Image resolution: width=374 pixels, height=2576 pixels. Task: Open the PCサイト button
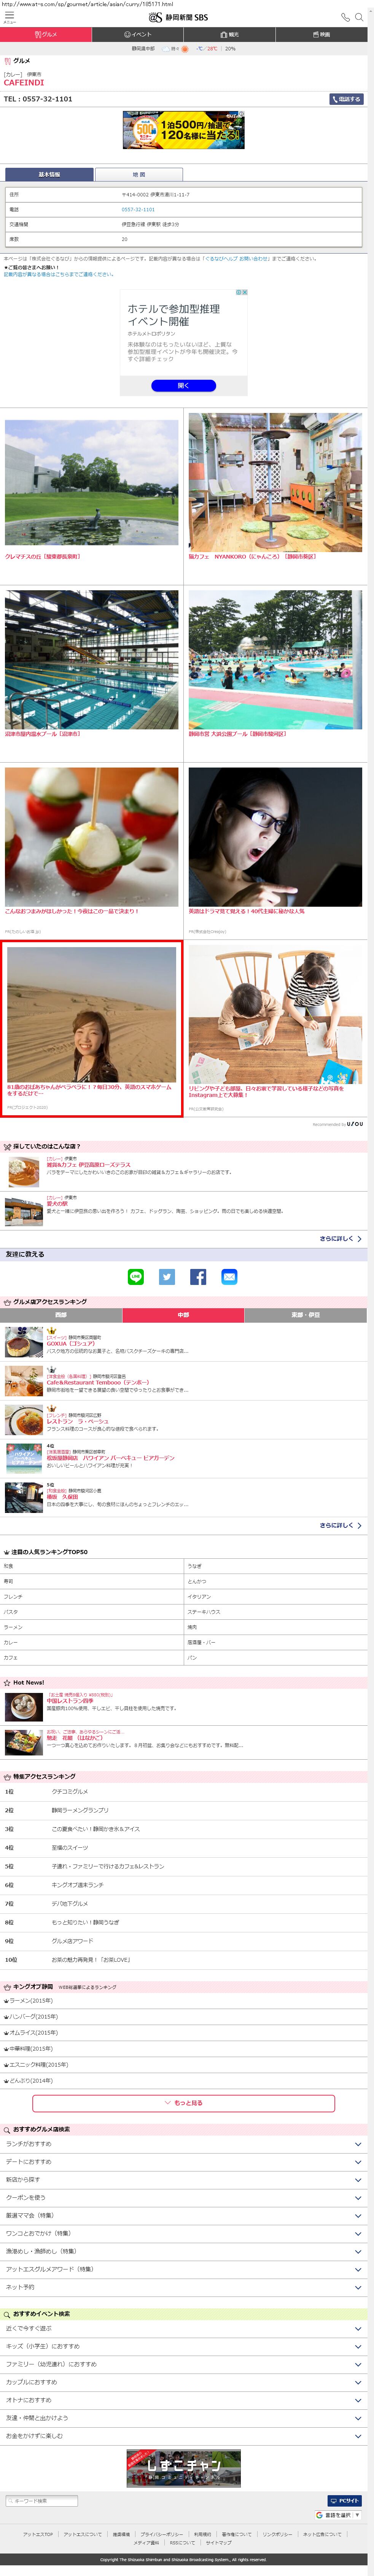[x=345, y=2500]
